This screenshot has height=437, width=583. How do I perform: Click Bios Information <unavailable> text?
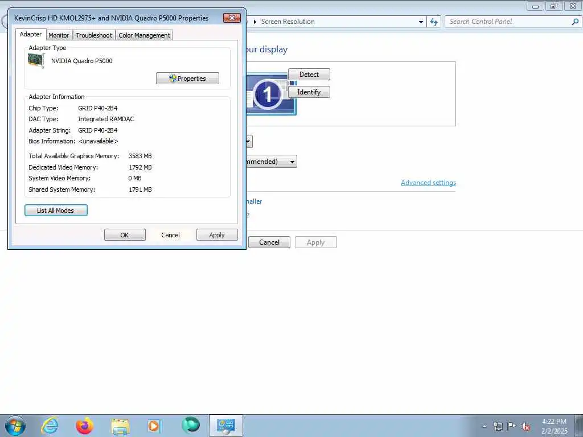pos(98,141)
